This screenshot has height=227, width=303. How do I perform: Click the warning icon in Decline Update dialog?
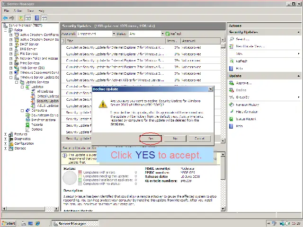(x=103, y=104)
